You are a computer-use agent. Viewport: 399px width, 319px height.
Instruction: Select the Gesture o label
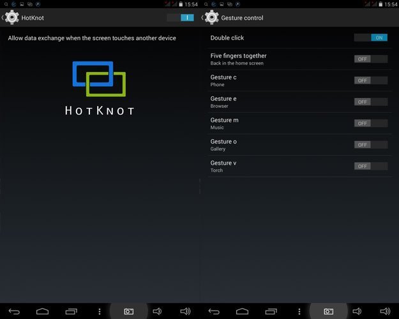point(223,142)
